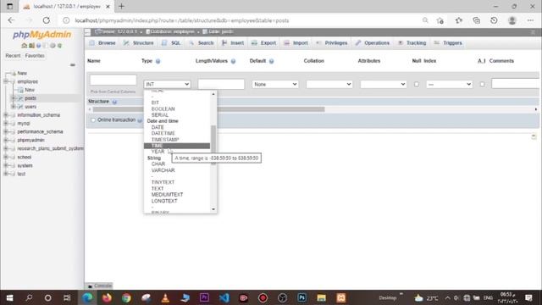Screen dimensions: 542x305
Task: Click the Favorites link in sidebar
Action: (x=35, y=56)
